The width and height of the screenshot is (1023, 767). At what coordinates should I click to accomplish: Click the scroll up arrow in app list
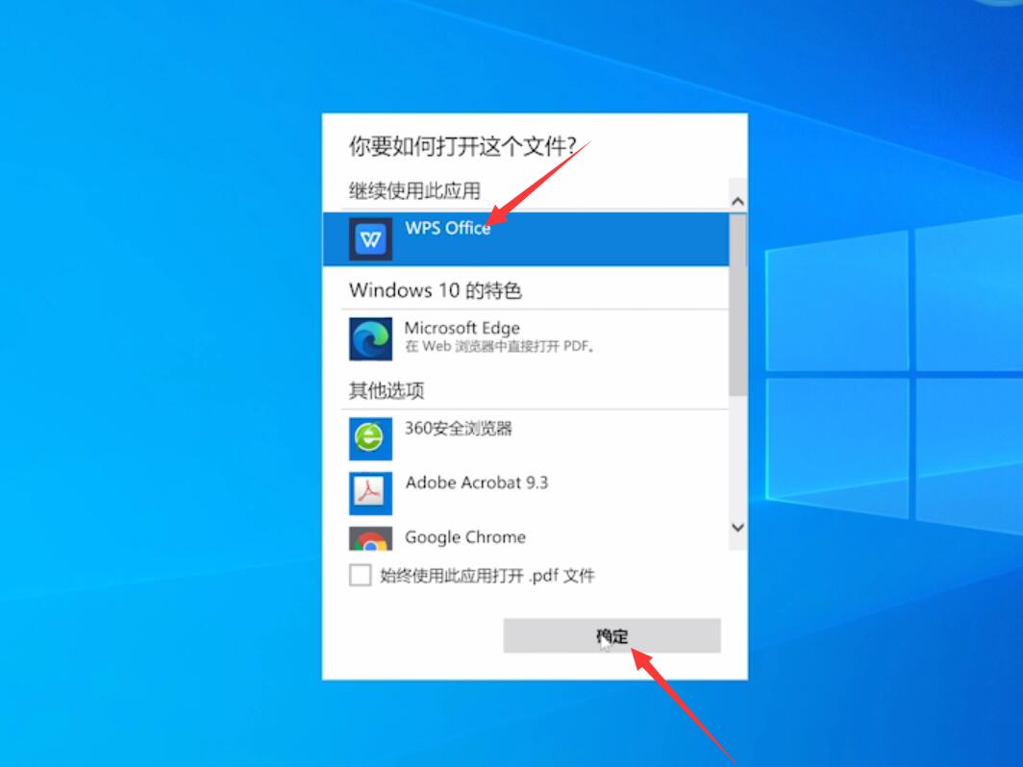pos(737,201)
